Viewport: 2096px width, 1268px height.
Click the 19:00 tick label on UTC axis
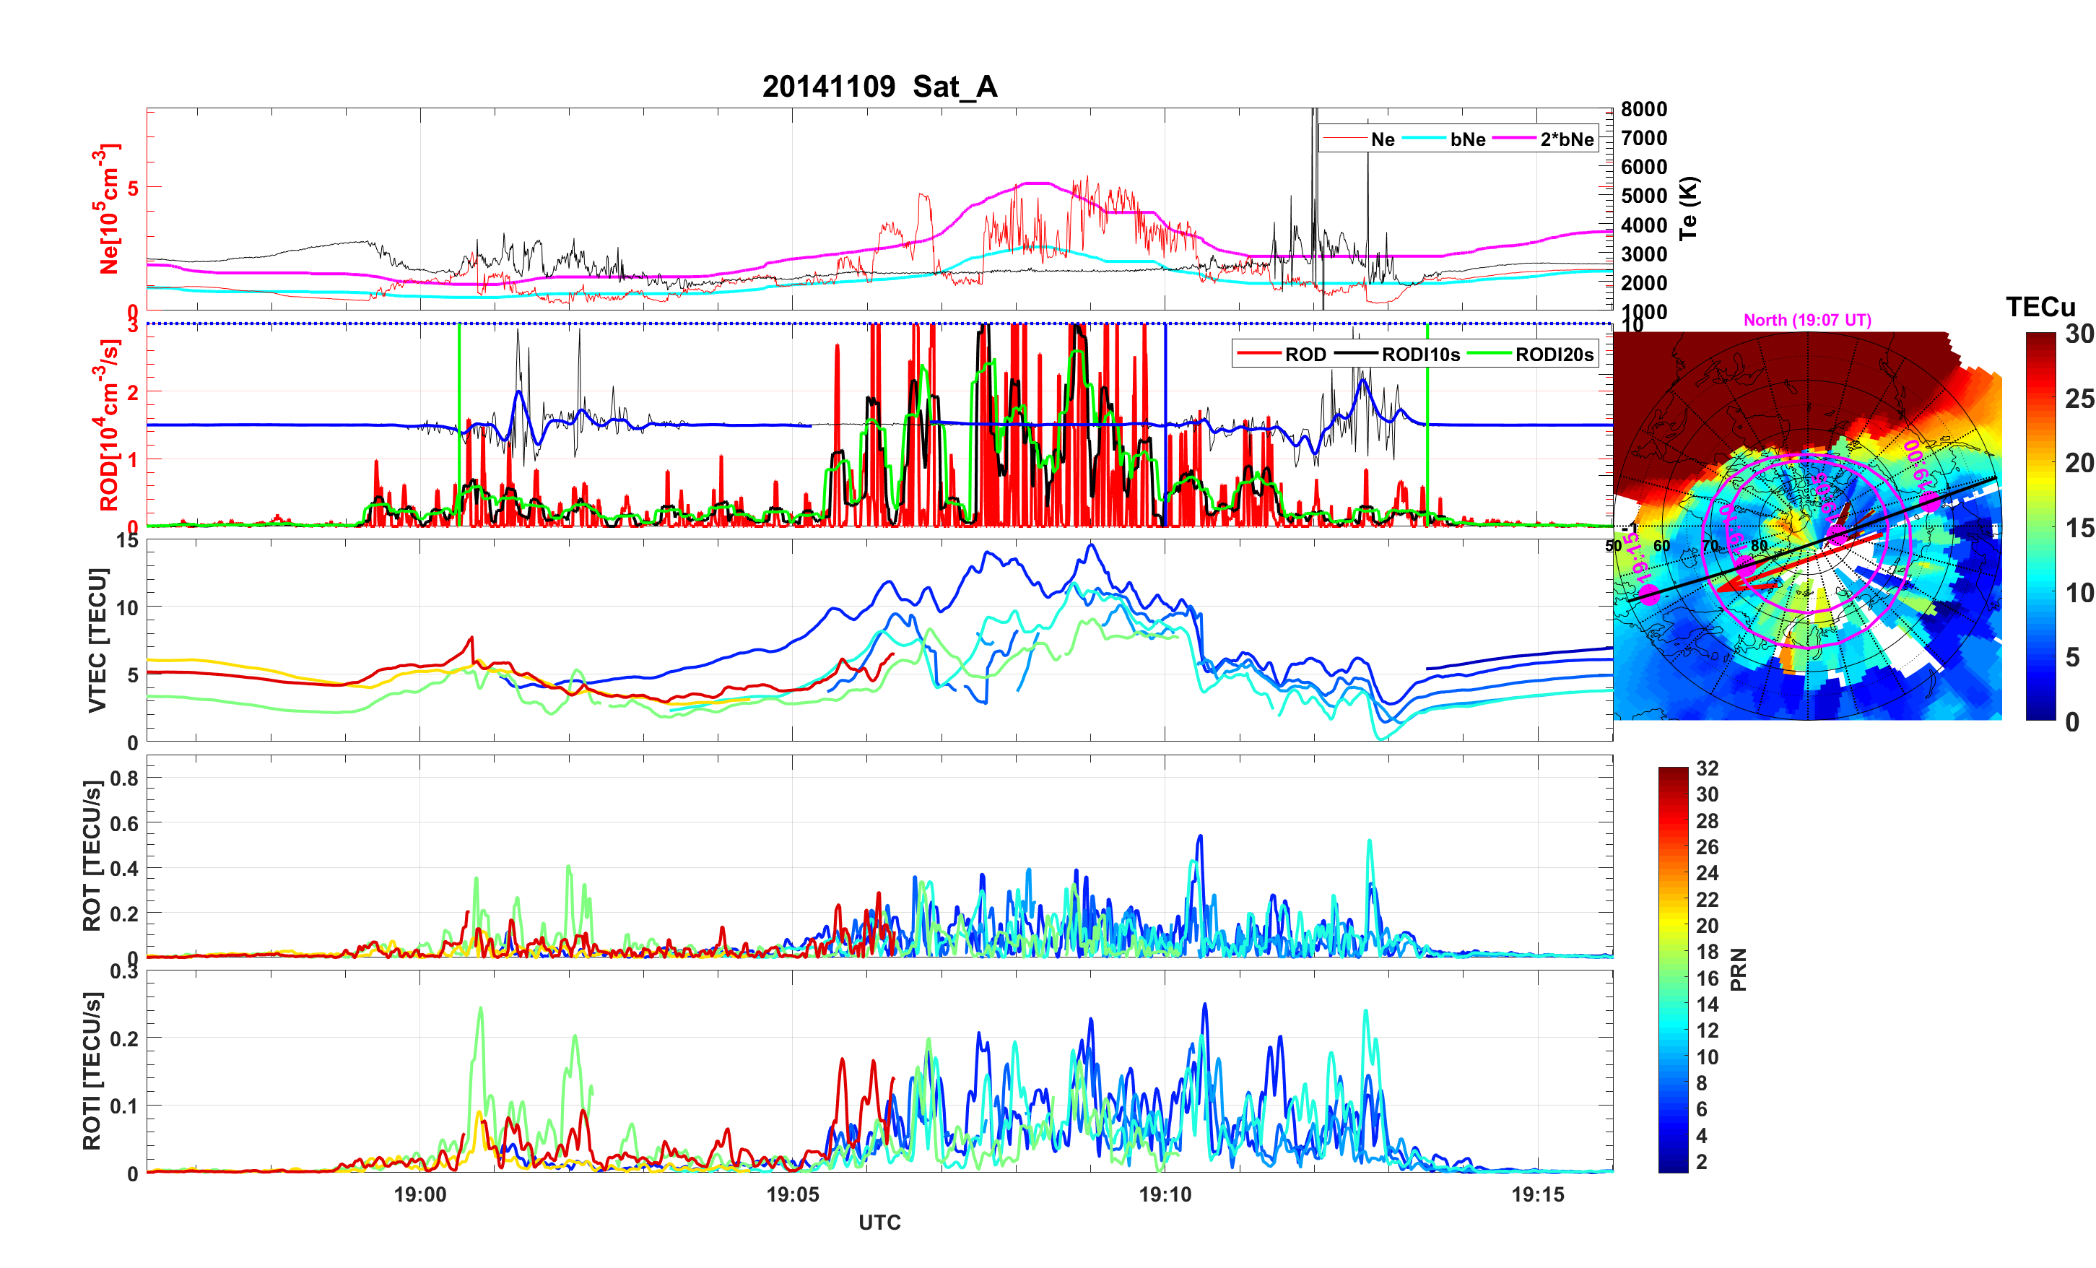419,1195
